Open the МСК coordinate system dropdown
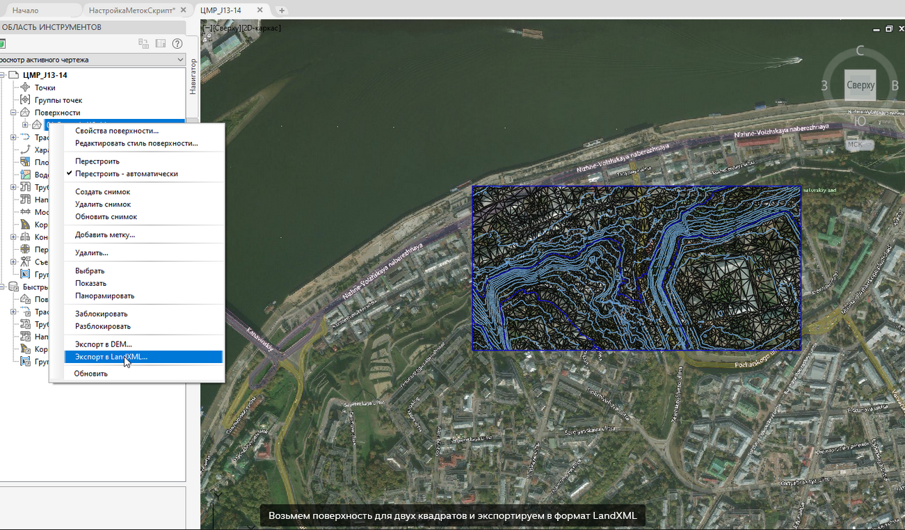 point(856,145)
